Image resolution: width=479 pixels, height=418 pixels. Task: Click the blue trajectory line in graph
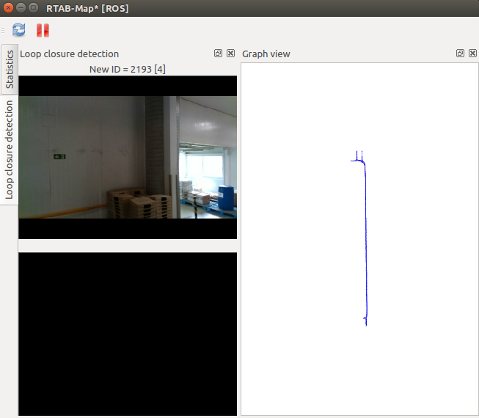click(365, 242)
